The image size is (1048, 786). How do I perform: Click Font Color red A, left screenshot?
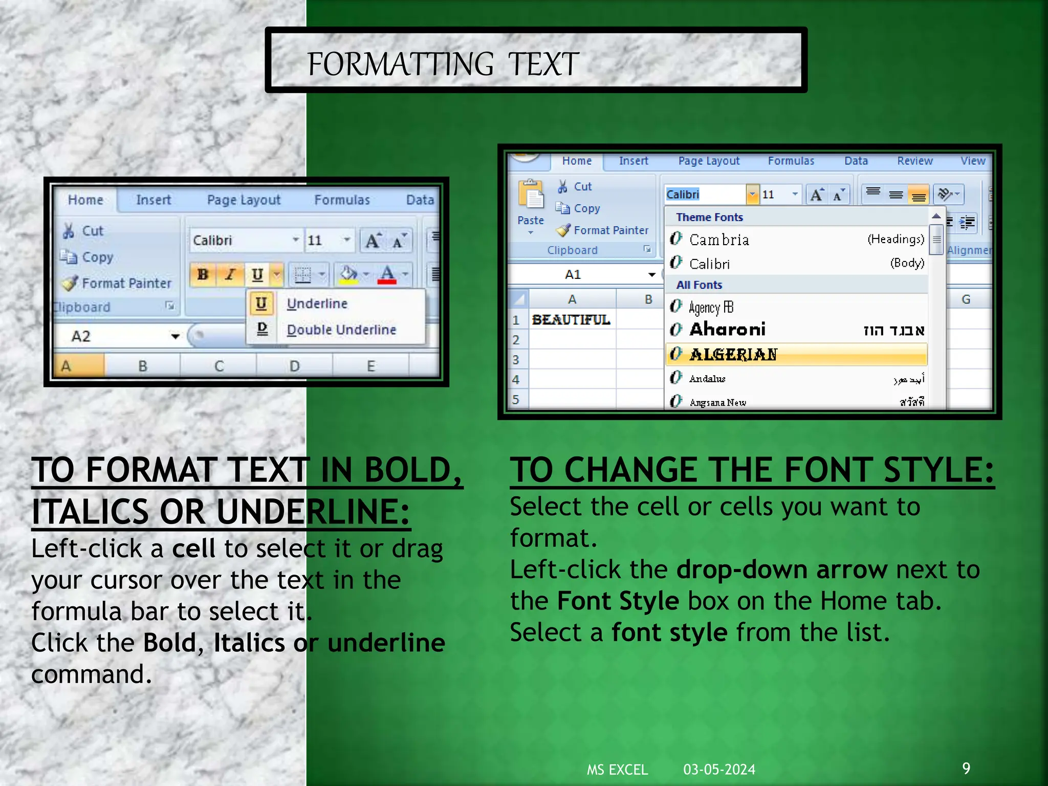coord(387,275)
